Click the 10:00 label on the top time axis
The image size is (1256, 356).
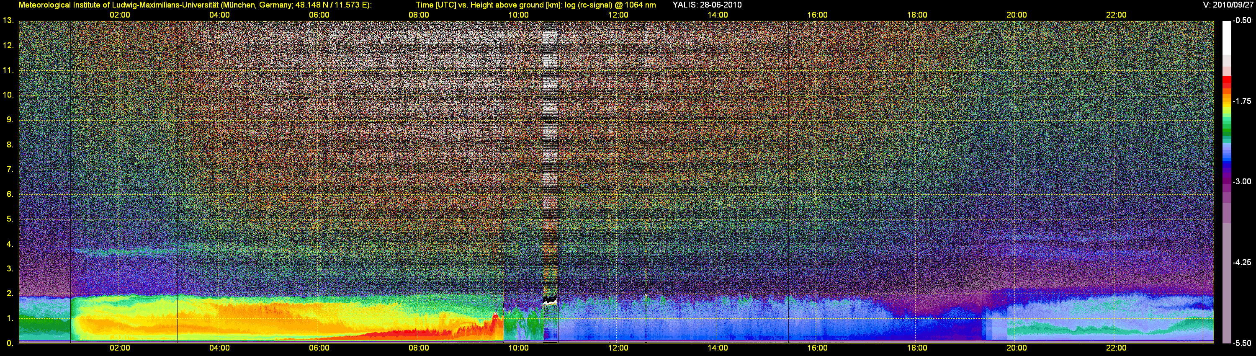point(518,15)
